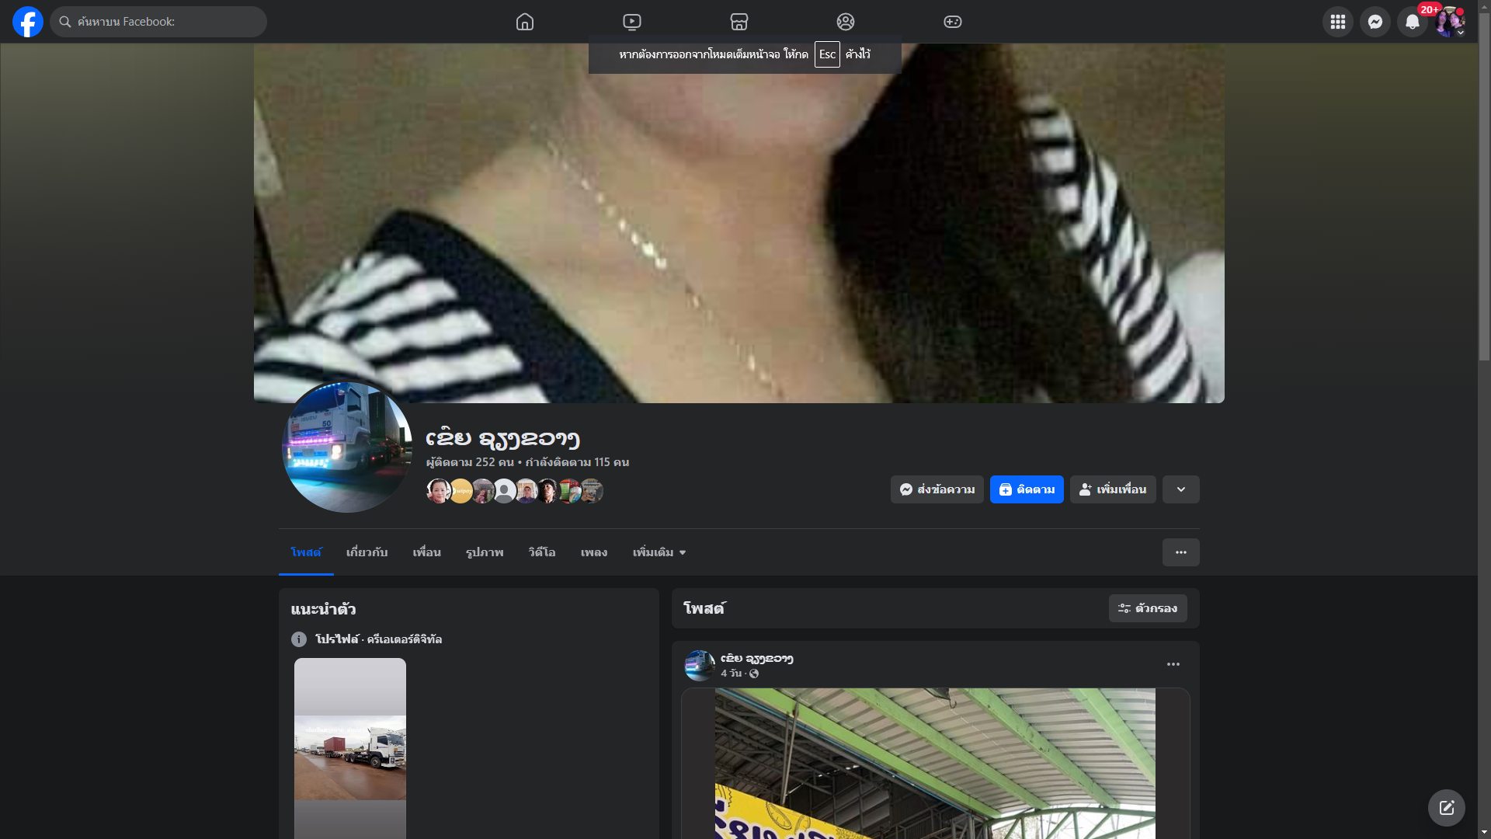Open the Gaming icon in the top bar
The image size is (1491, 839).
tap(953, 22)
